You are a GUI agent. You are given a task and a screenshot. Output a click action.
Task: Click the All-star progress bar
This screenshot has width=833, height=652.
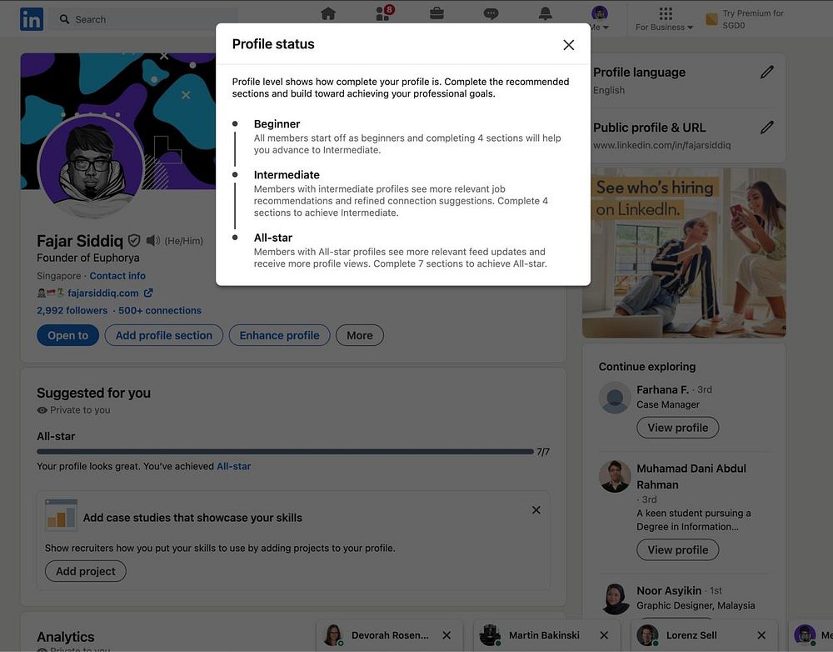point(285,452)
